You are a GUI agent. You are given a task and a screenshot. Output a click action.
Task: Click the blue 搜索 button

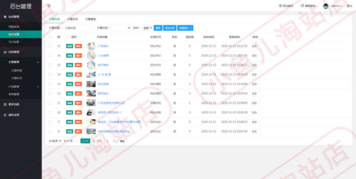158,28
